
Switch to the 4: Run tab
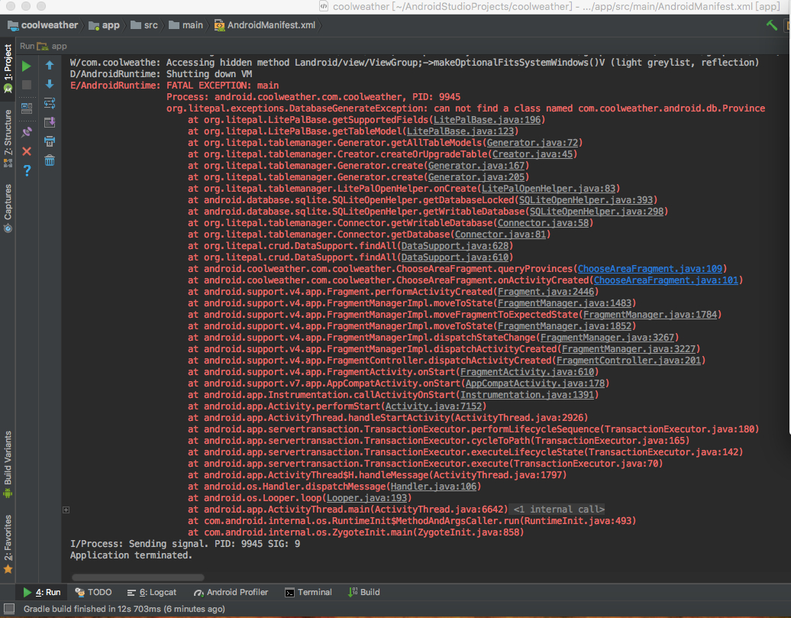[x=42, y=592]
